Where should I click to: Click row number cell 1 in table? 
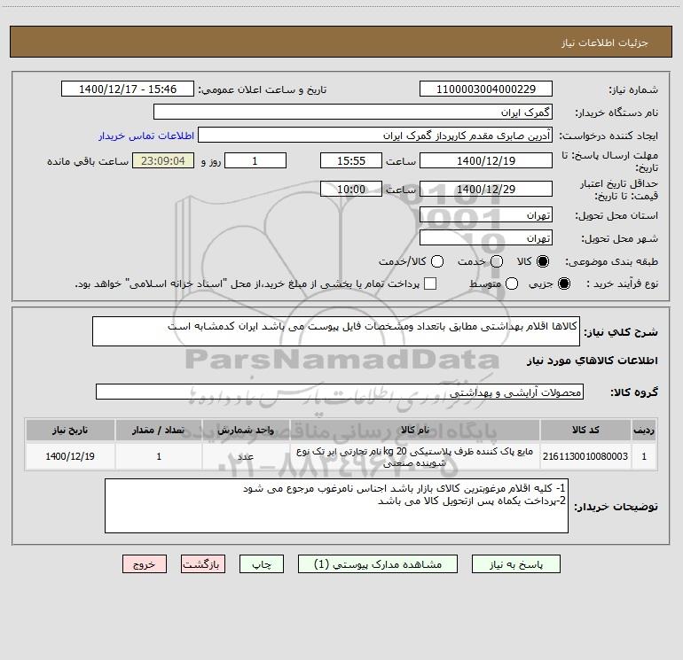(644, 456)
